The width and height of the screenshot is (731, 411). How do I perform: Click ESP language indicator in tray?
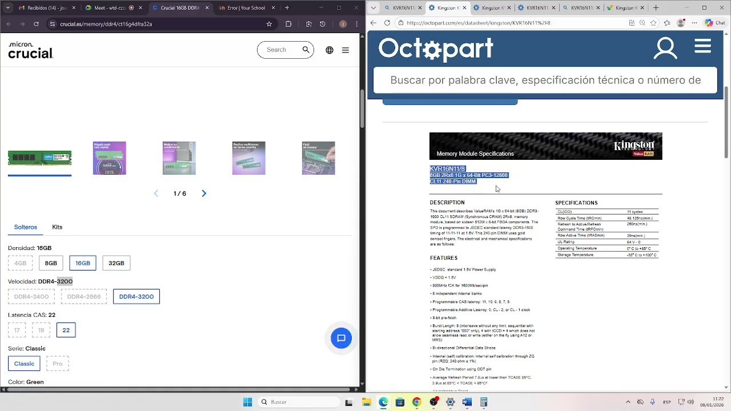point(667,402)
